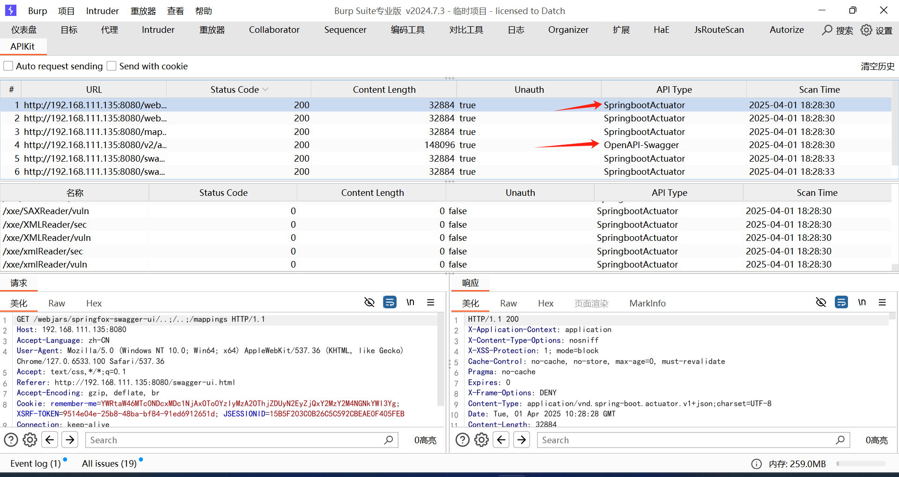Click help icon below response editor
This screenshot has height=477, width=899.
462,440
